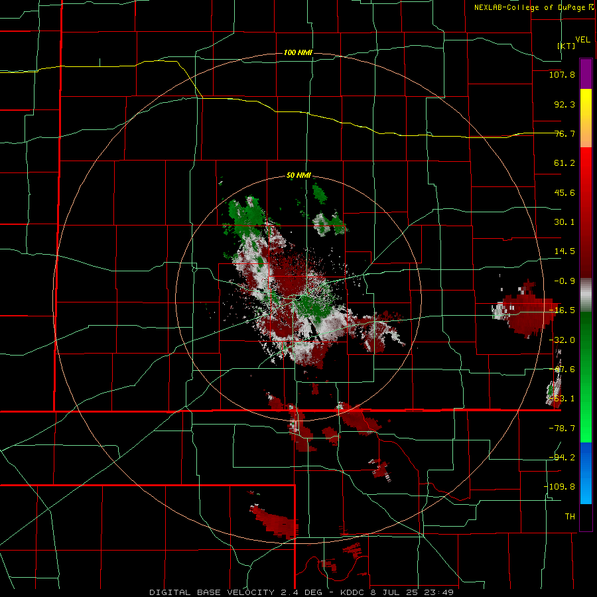Select the -63.1 legend value

[x=562, y=399]
